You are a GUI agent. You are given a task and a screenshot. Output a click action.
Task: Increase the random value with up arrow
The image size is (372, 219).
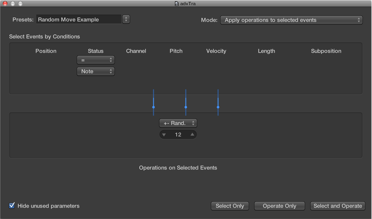[192, 135]
